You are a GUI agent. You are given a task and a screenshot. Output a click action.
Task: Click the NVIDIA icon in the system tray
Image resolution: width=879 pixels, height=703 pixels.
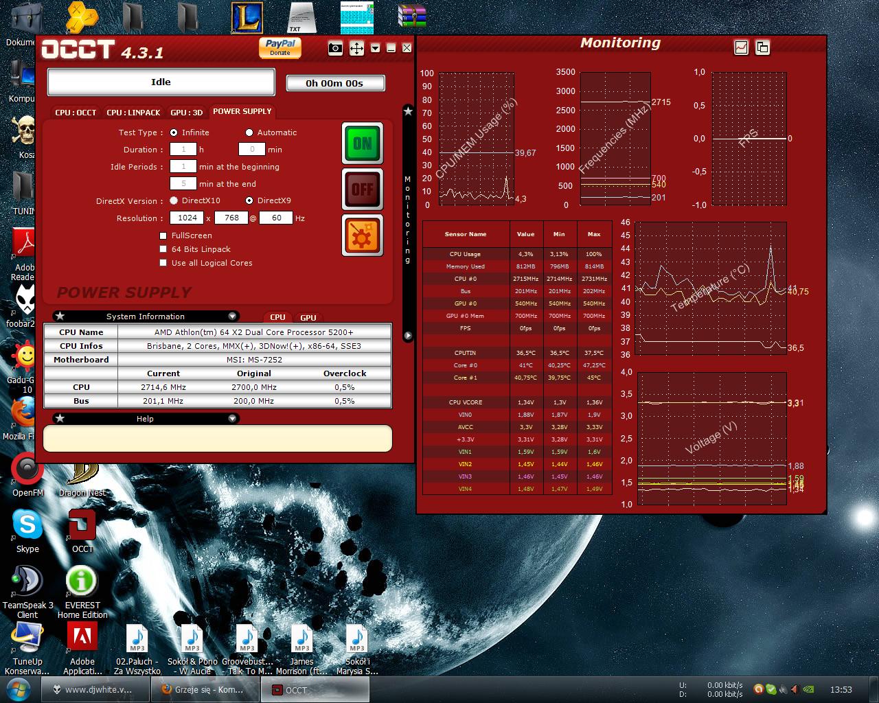click(x=810, y=689)
